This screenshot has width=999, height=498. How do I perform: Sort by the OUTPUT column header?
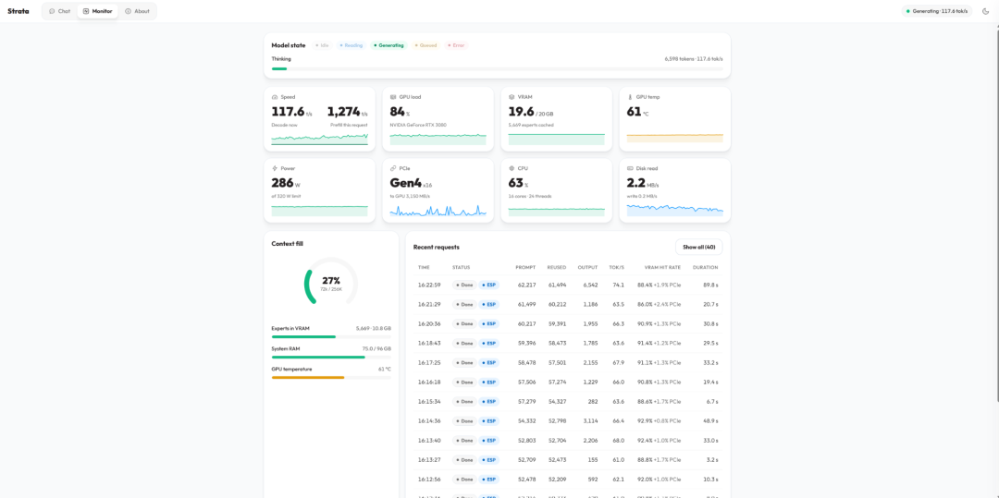point(587,268)
